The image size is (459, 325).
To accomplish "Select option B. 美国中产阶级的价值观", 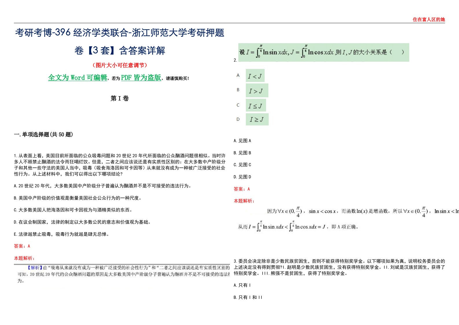I will (x=78, y=198).
